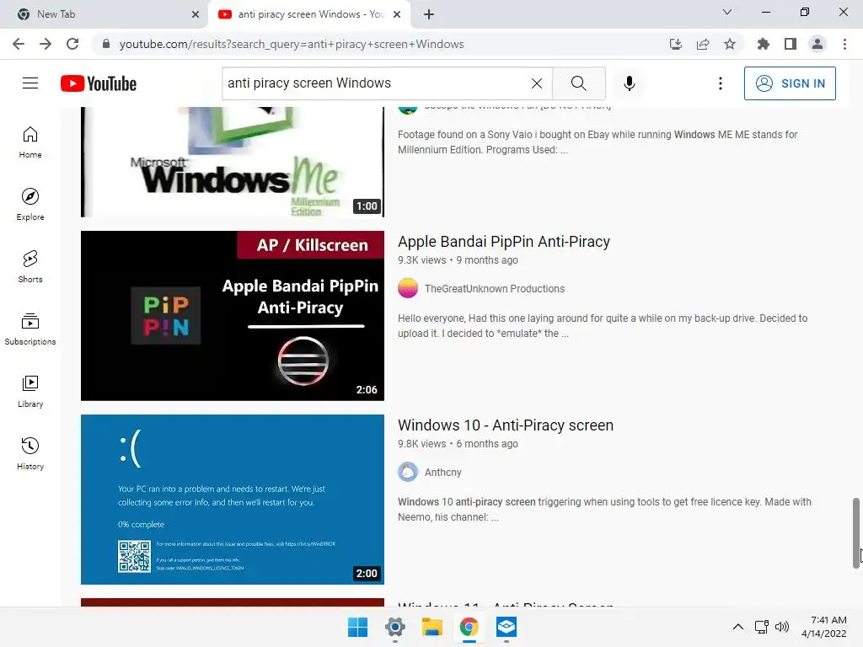Image resolution: width=863 pixels, height=647 pixels.
Task: Clear the search query with the X
Action: 537,83
